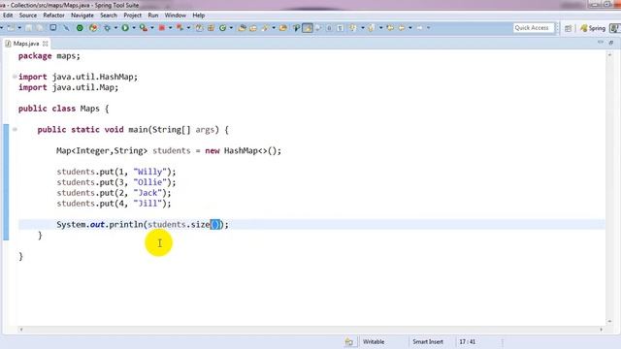
Task: Open the Run button dropdown arrow
Action: (134, 28)
